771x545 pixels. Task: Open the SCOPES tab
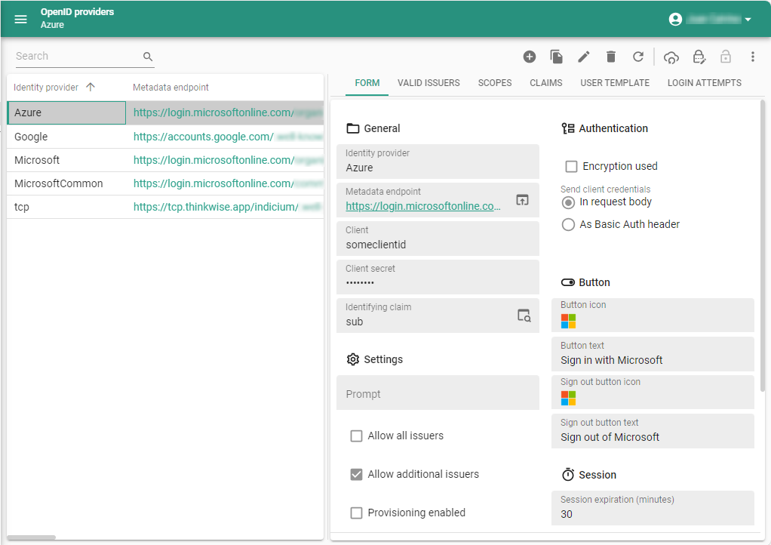495,82
